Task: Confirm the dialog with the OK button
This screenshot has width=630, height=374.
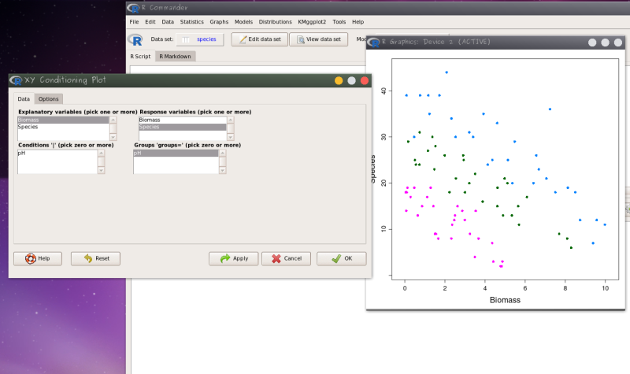Action: [341, 258]
